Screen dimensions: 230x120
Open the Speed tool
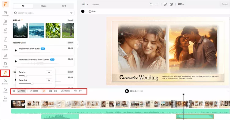(x=34, y=91)
